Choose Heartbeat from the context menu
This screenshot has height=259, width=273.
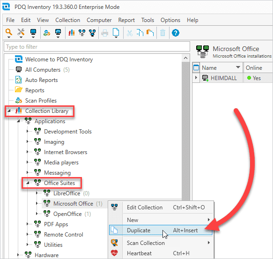(x=161, y=253)
